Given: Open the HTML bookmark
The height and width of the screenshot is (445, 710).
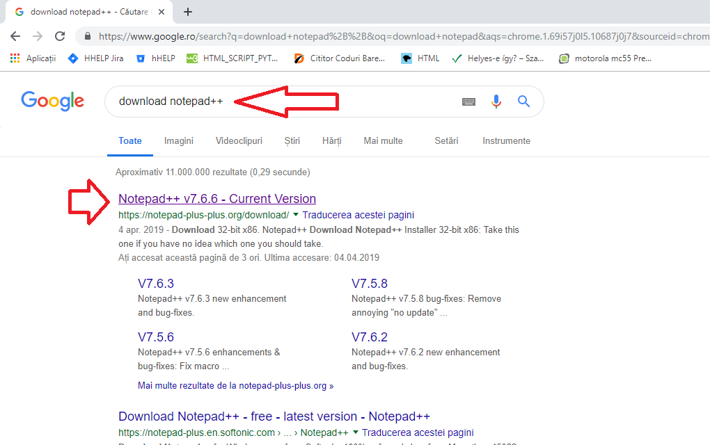Looking at the screenshot, I should coord(420,58).
